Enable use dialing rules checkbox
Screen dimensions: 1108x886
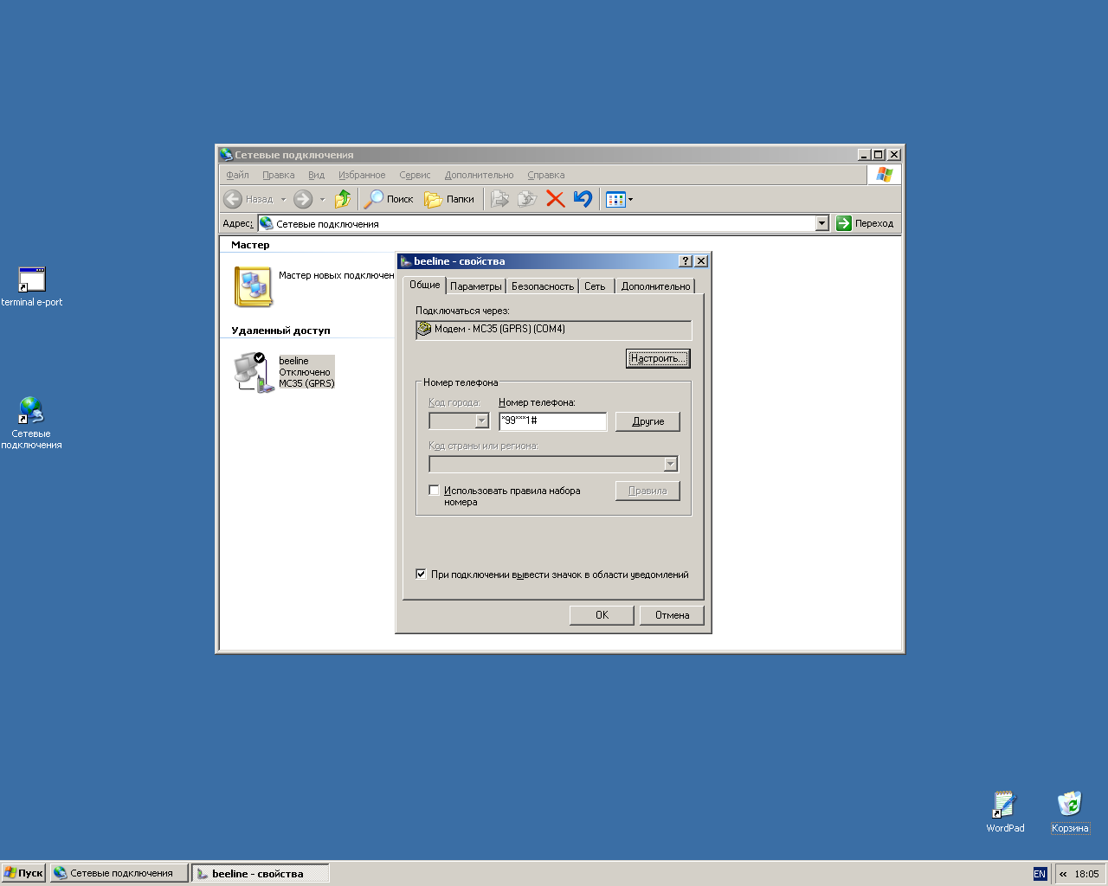point(435,490)
